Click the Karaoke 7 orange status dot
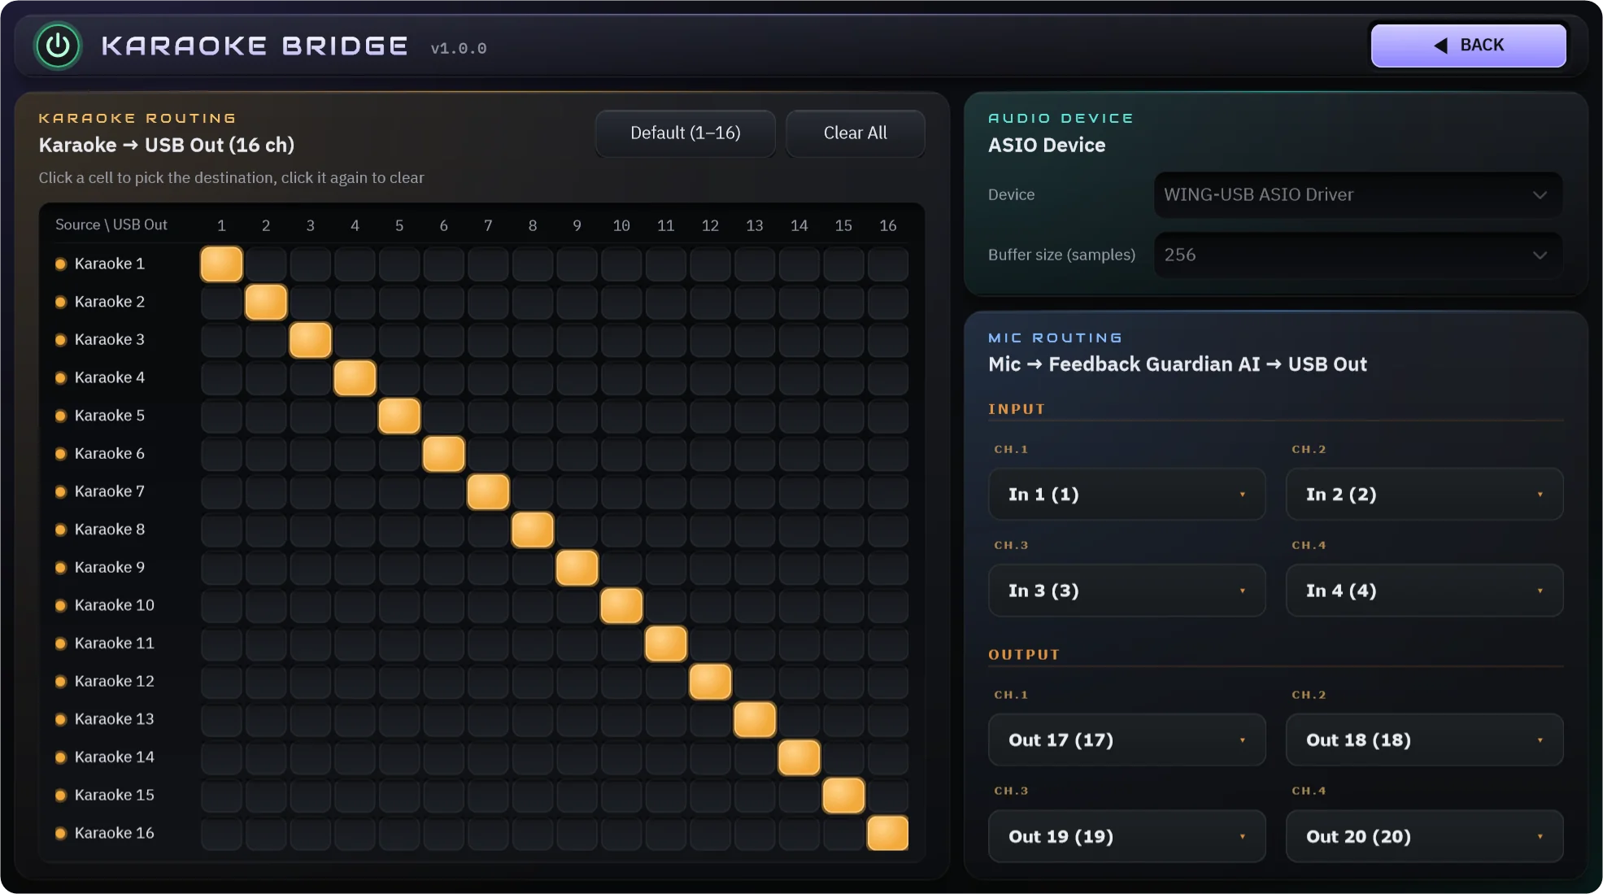Screen dimensions: 1603x894 [60, 492]
